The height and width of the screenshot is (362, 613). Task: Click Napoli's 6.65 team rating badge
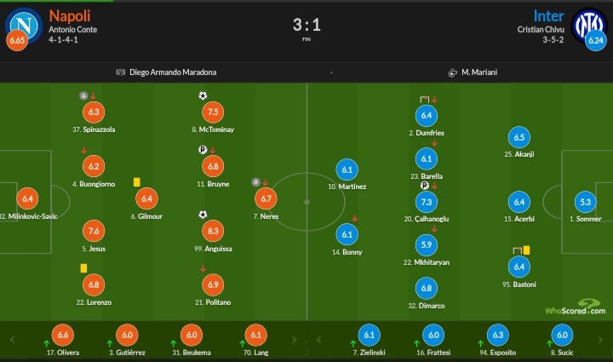(x=16, y=40)
